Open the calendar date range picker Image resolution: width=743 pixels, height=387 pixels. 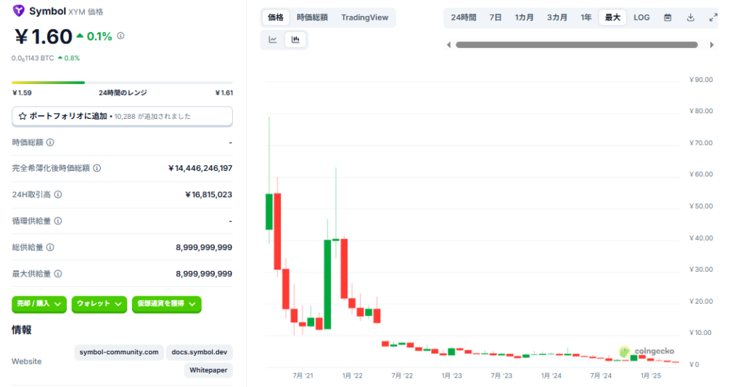coord(668,17)
